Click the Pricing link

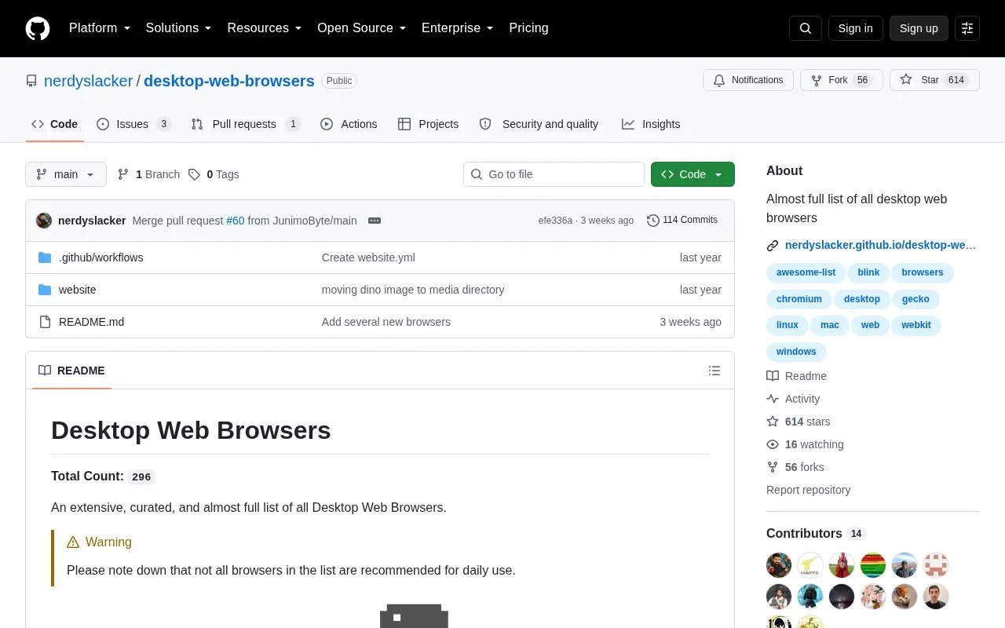coord(528,28)
